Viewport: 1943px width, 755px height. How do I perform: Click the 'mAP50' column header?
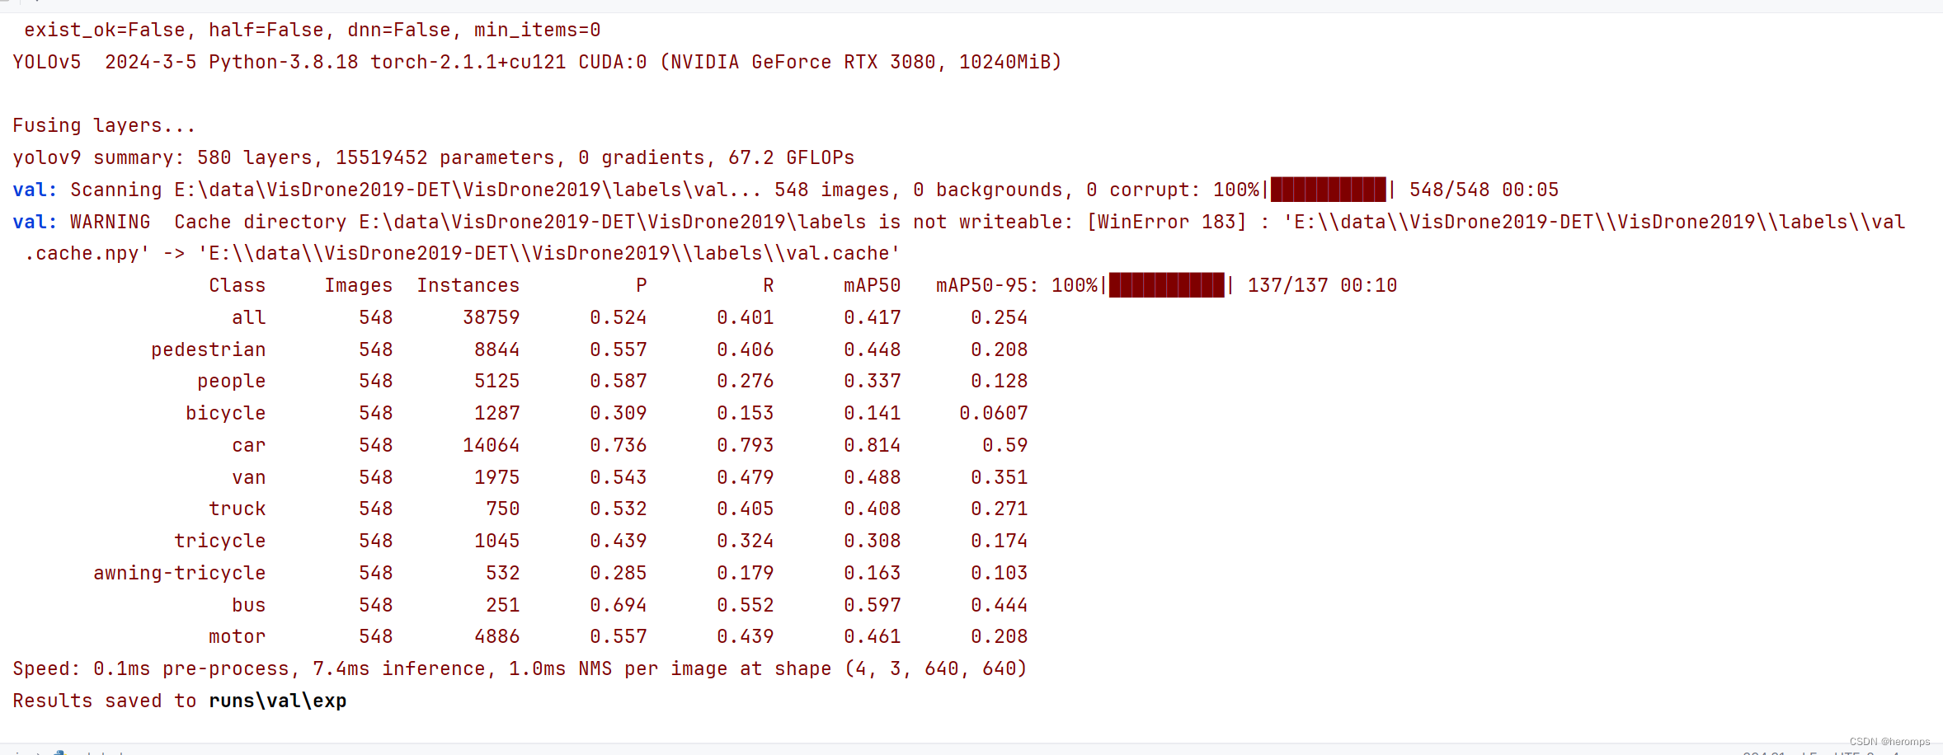tap(872, 285)
